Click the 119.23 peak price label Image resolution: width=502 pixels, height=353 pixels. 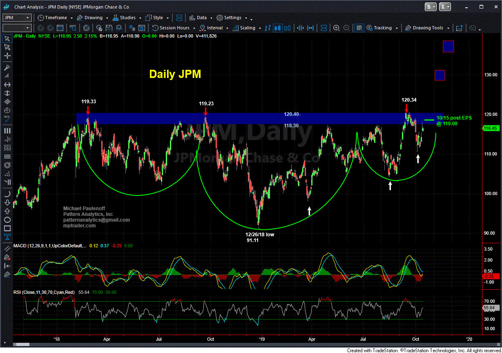click(207, 104)
